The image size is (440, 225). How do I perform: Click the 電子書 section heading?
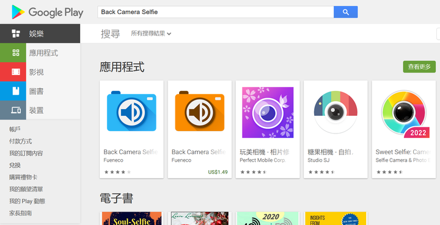pos(117,198)
